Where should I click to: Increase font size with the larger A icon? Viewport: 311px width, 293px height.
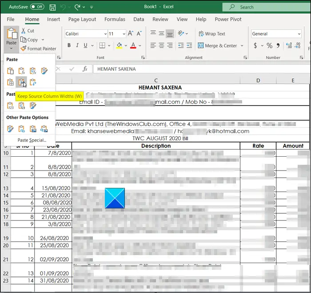[x=131, y=33]
